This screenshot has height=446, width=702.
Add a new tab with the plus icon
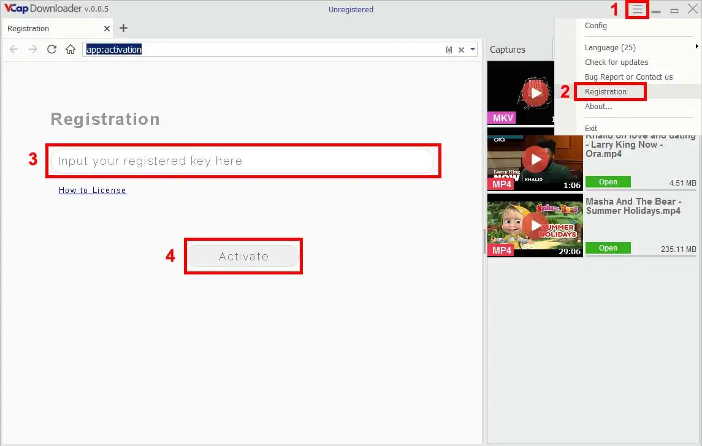click(x=124, y=28)
